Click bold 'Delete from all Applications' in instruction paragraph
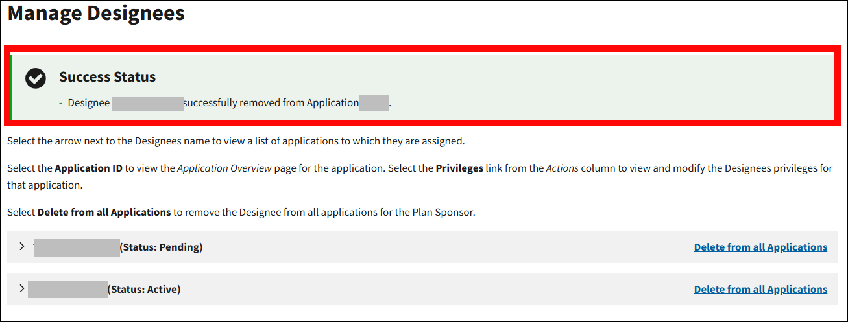Viewport: 848px width, 322px height. [x=104, y=213]
